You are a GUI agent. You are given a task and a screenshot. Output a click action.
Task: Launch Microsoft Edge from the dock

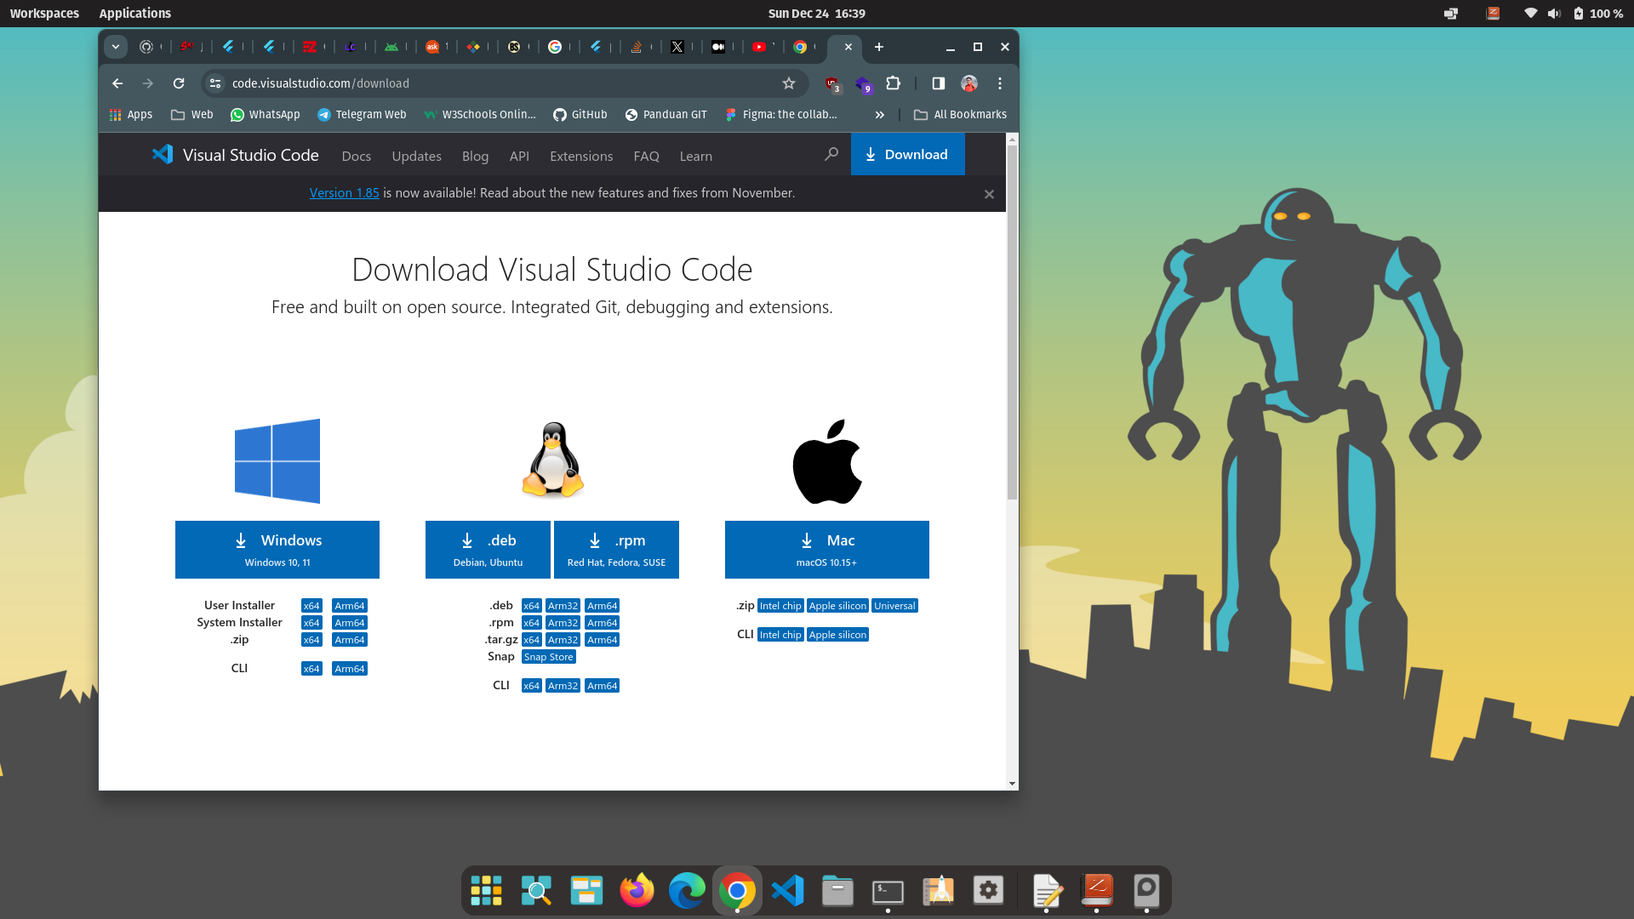687,890
